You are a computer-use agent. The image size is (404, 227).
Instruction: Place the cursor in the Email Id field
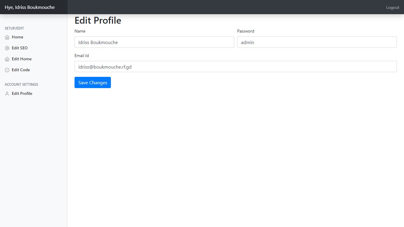pyautogui.click(x=235, y=67)
